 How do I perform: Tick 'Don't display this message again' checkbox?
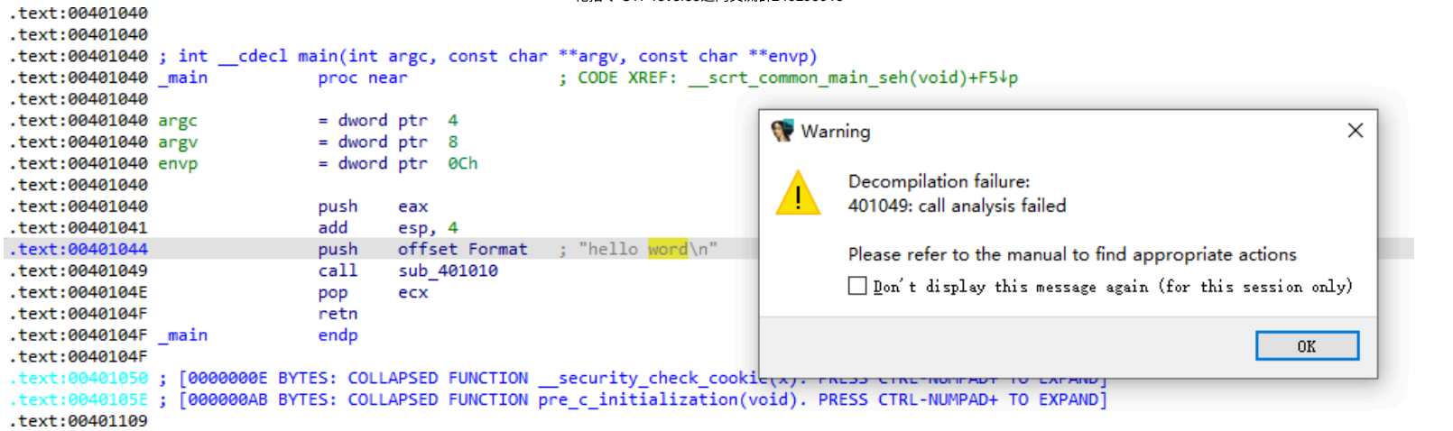click(x=857, y=286)
